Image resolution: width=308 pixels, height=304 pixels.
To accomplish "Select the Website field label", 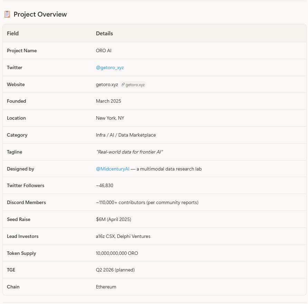I will click(16, 84).
